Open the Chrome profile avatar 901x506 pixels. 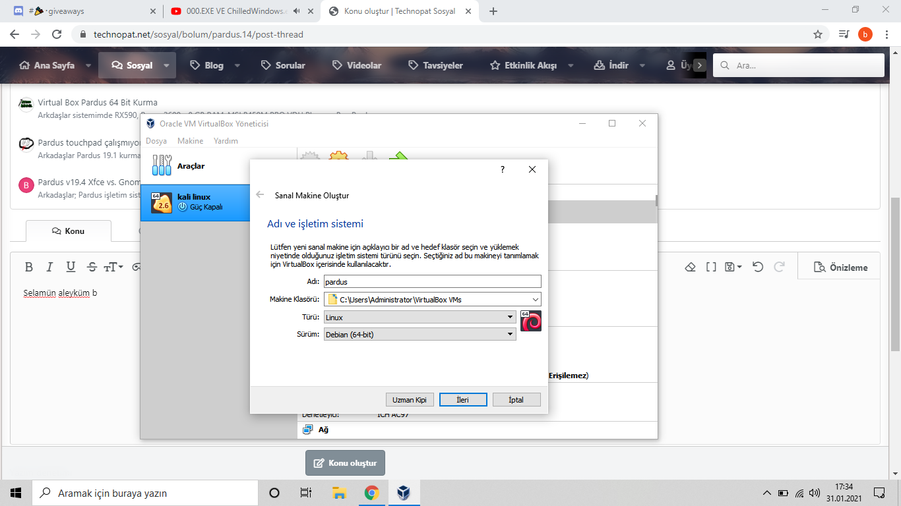coord(865,34)
